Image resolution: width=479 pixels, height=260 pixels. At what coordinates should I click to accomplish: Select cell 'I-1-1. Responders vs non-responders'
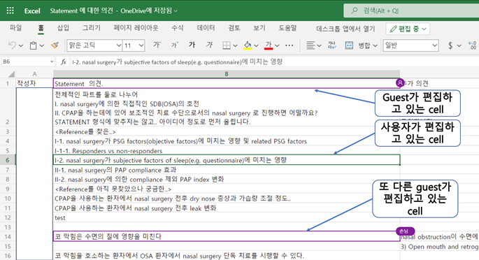[x=227, y=151]
